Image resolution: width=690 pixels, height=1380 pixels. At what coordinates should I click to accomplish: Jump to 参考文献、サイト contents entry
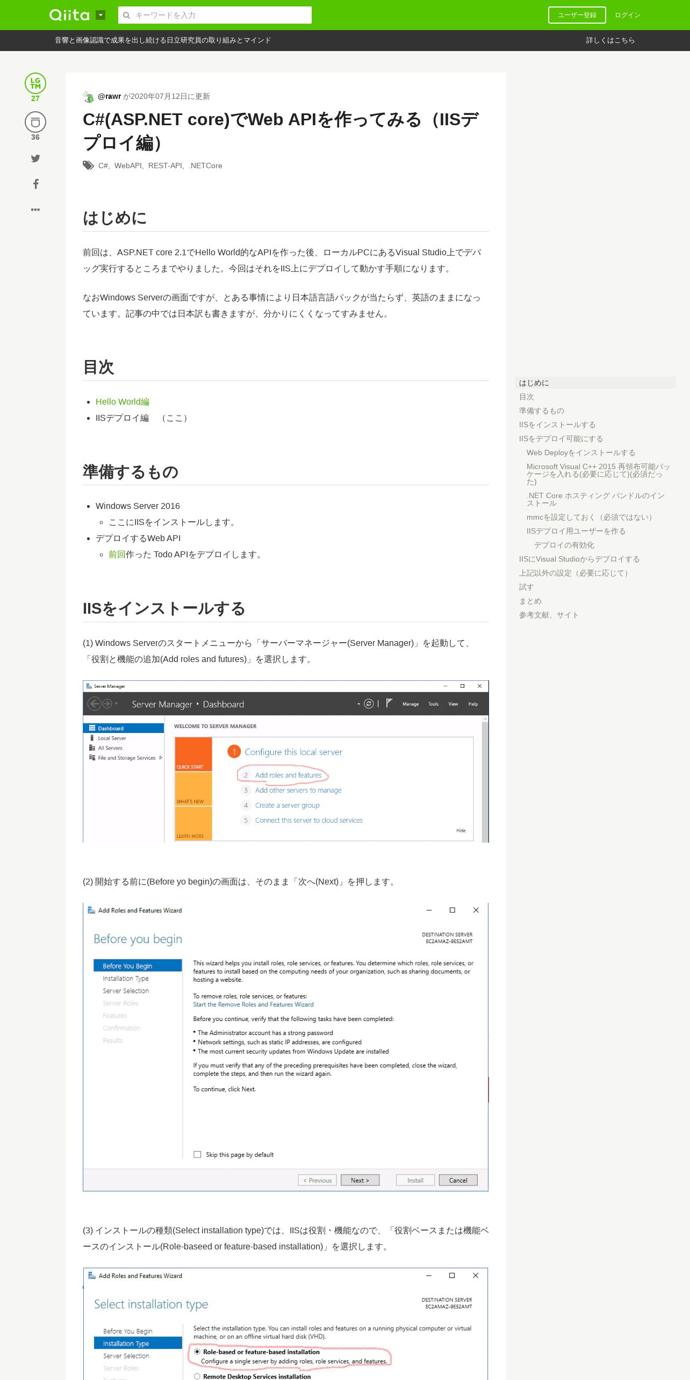click(x=549, y=615)
